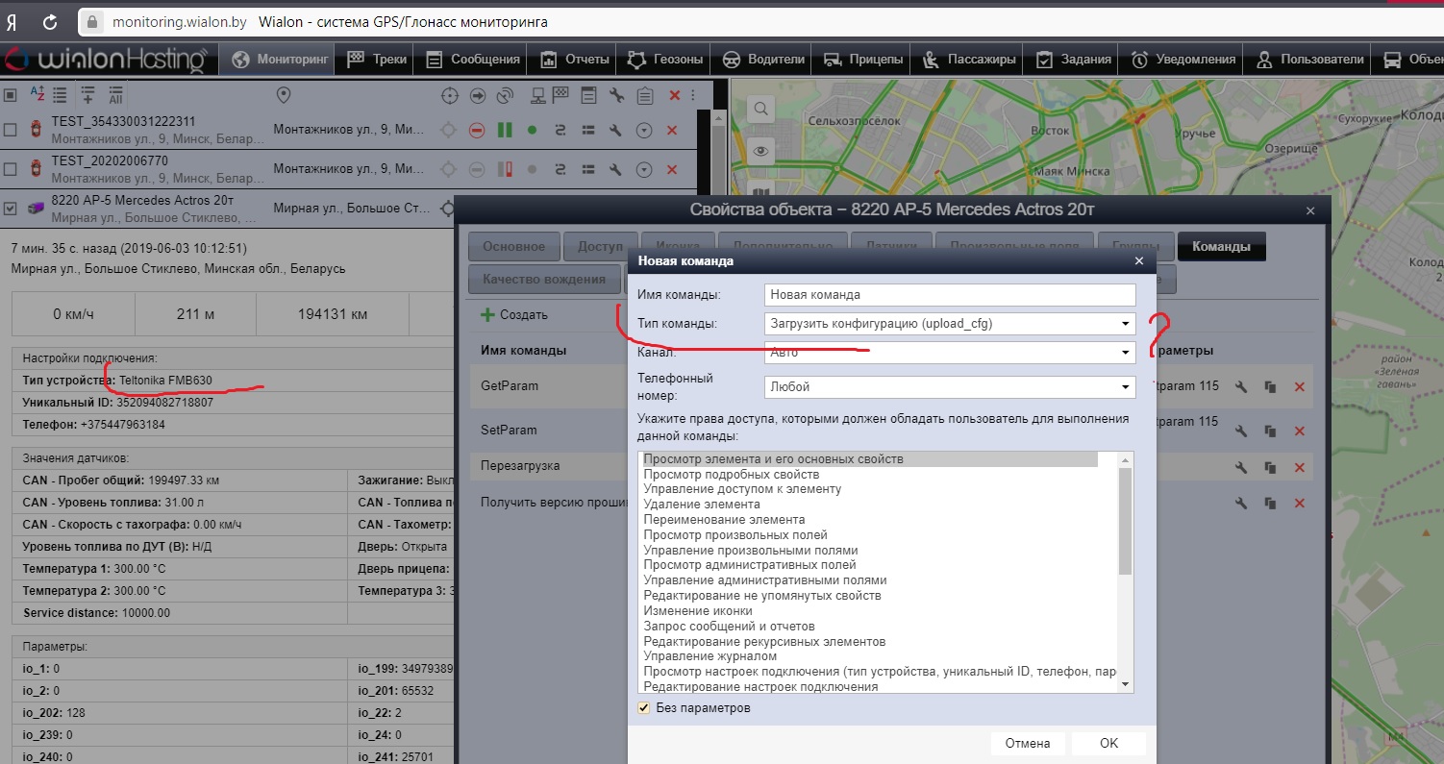Switch to the Основное tab
1444x764 pixels.
(513, 247)
